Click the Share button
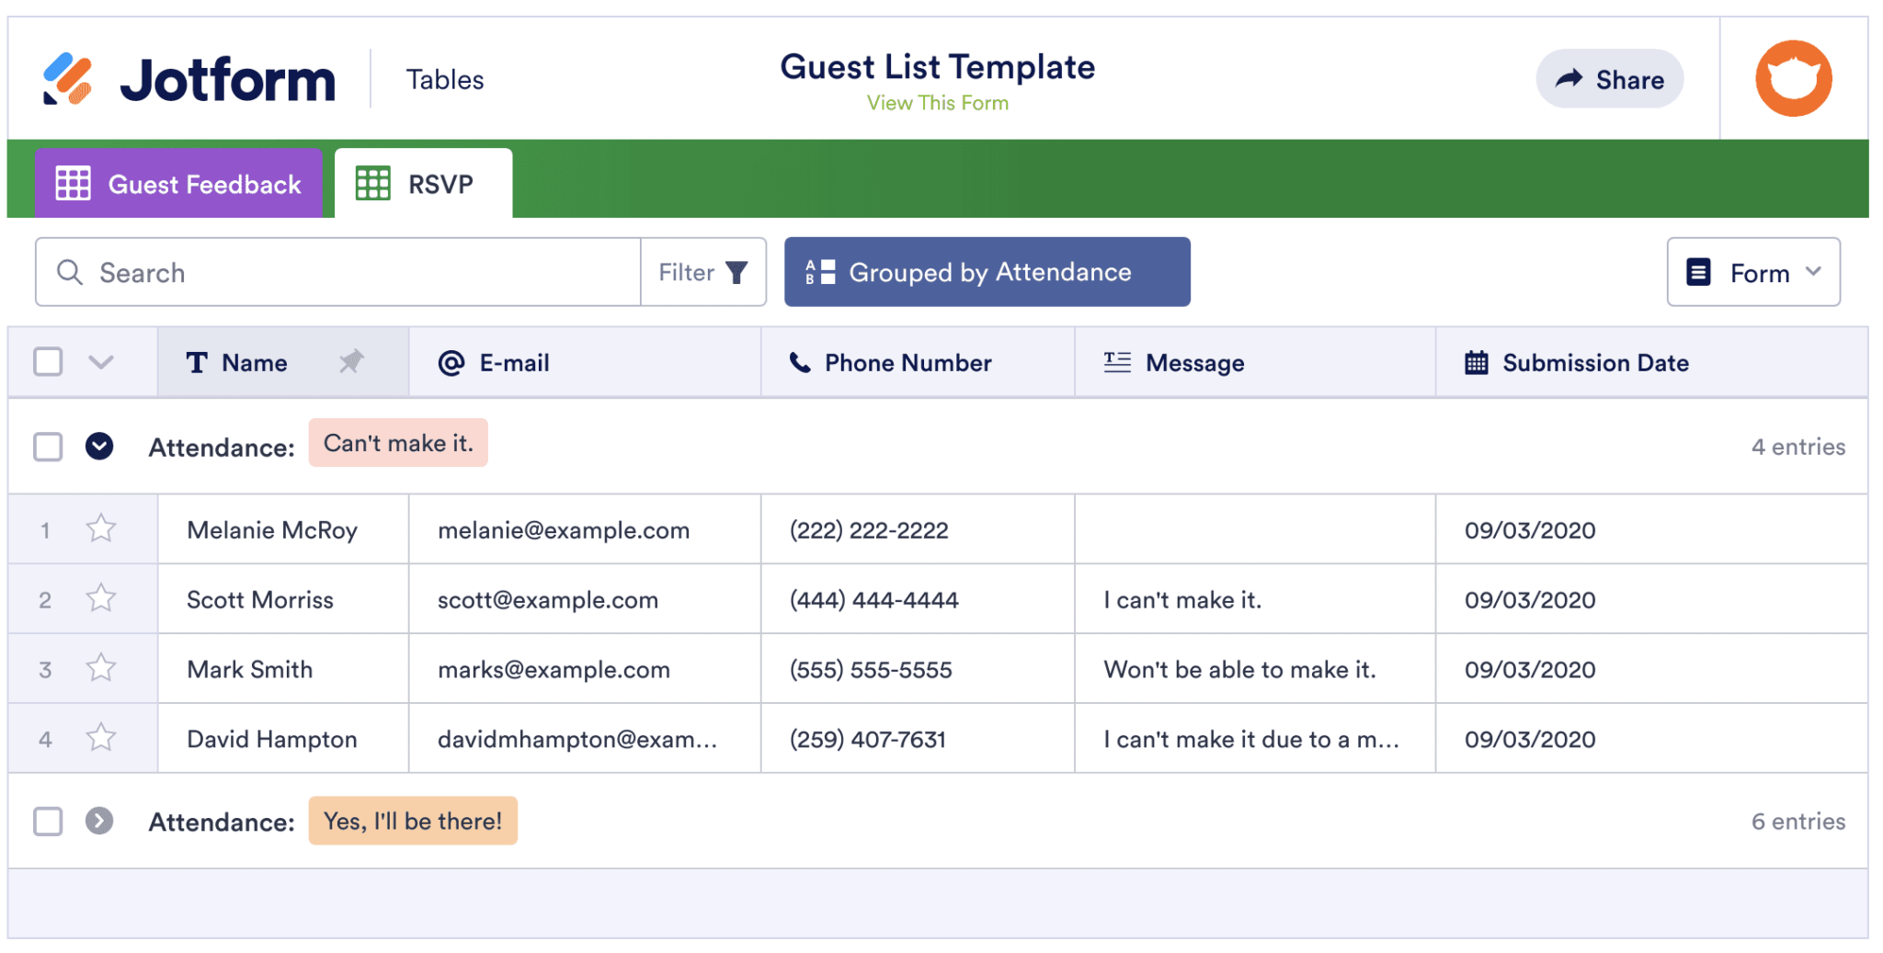Image resolution: width=1883 pixels, height=953 pixels. pyautogui.click(x=1609, y=79)
